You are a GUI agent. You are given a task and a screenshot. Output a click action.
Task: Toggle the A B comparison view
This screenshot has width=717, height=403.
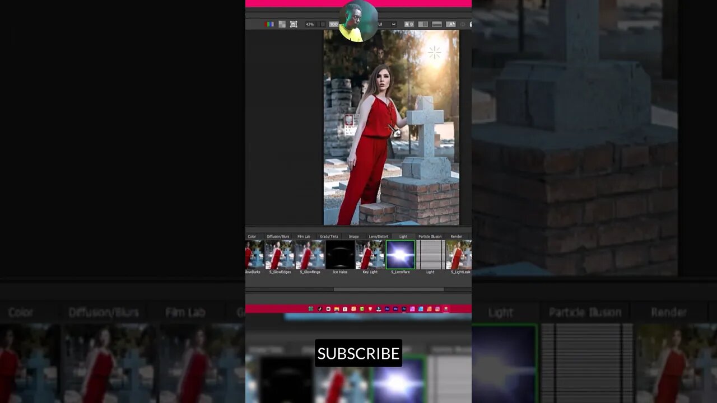click(409, 24)
